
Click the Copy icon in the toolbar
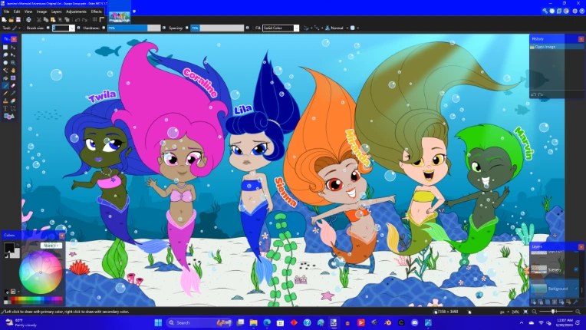[x=46, y=19]
